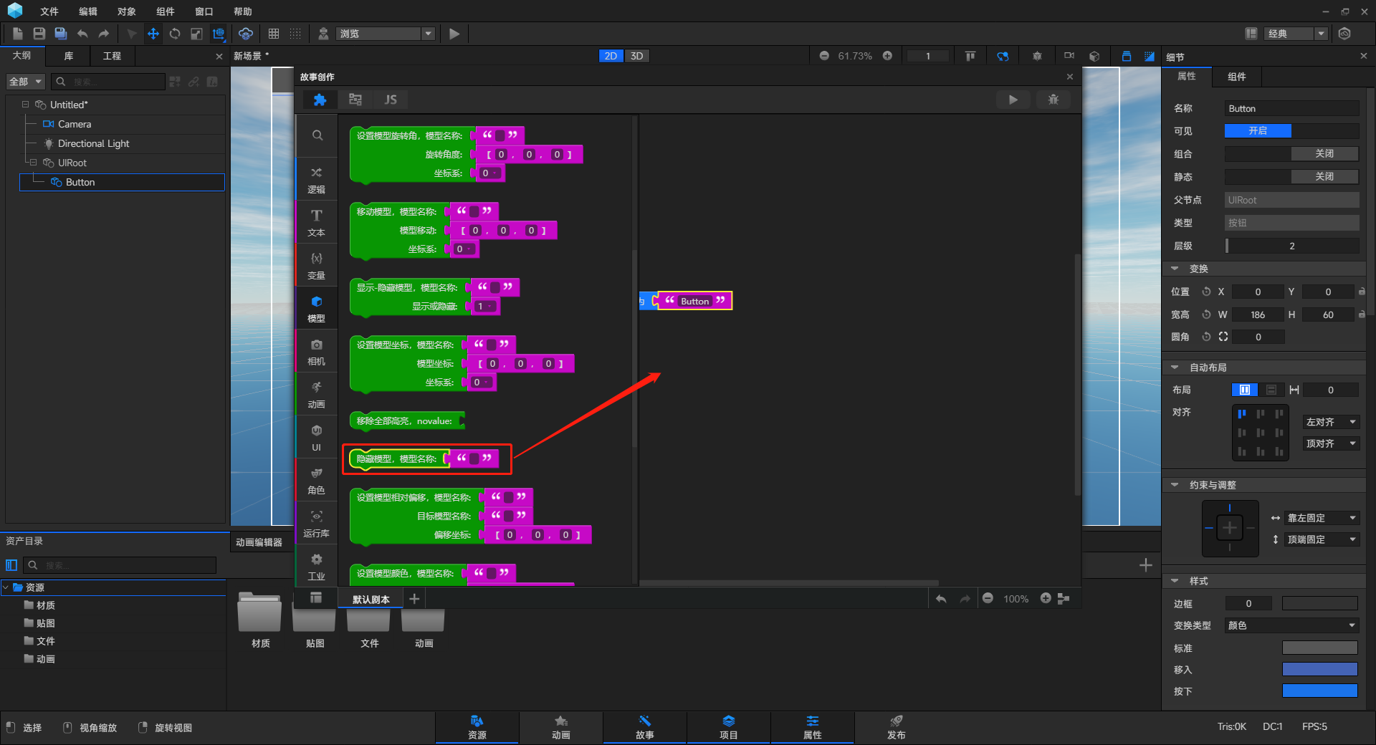
Task: Select the 角色 block category
Action: coord(317,480)
